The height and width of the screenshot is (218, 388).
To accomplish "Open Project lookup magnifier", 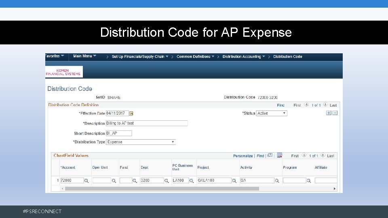I will pos(234,181).
